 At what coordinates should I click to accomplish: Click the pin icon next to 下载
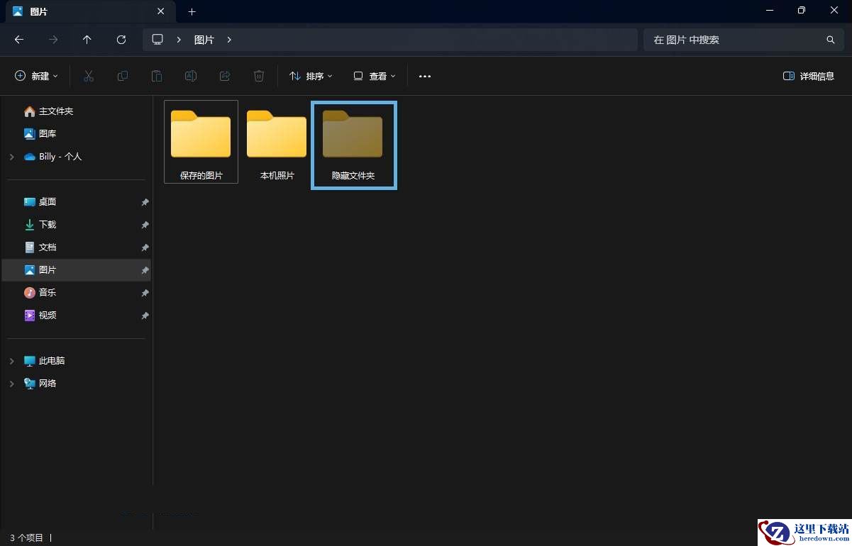point(145,225)
